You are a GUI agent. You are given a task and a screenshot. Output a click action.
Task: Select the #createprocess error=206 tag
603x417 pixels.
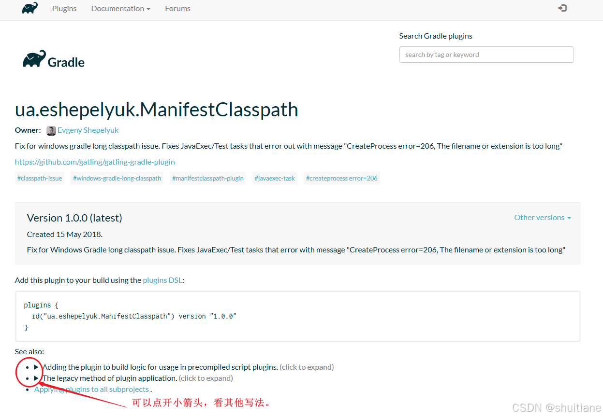(342, 178)
